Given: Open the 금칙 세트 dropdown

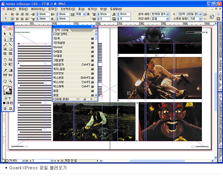Looking at the screenshot, I should [168, 14].
